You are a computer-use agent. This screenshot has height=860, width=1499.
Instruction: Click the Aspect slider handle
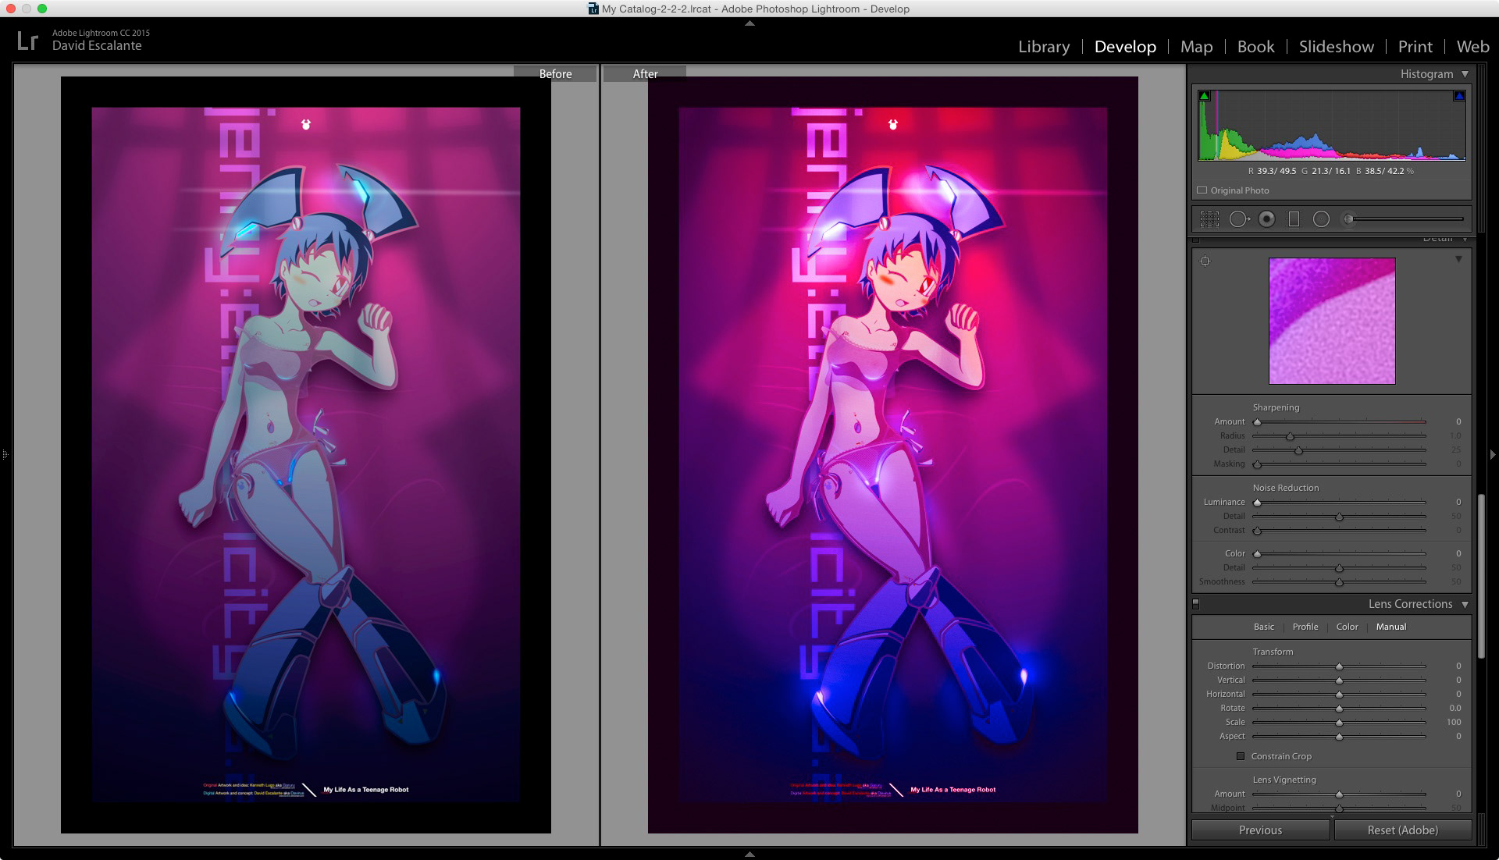(1339, 737)
